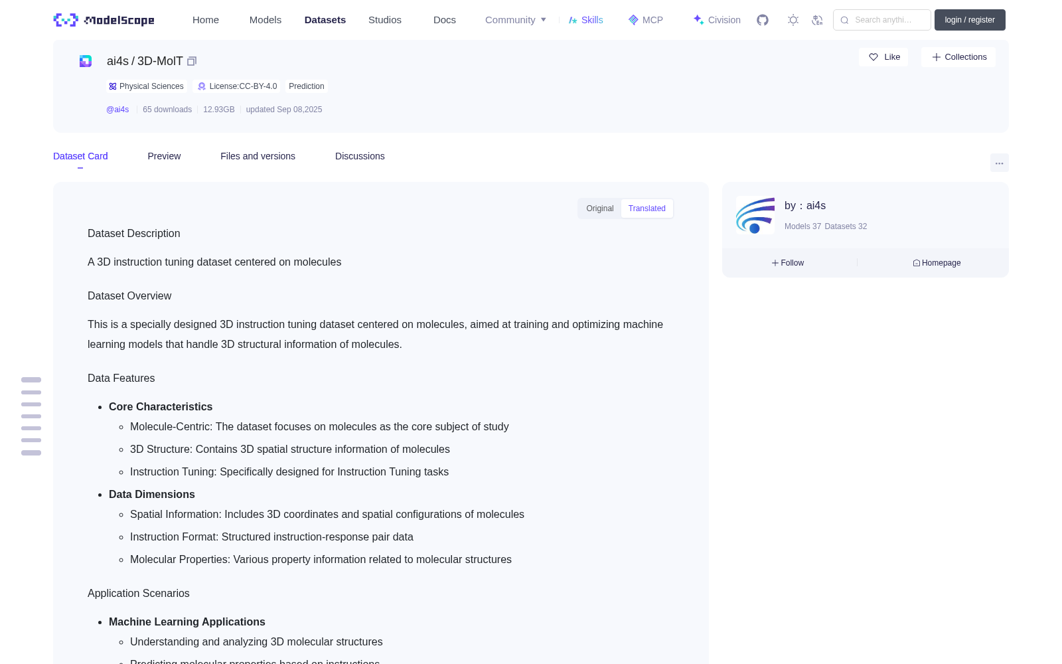Screen dimensions: 1062x664
Task: Click the "Data Features" heading
Action: coord(121,378)
